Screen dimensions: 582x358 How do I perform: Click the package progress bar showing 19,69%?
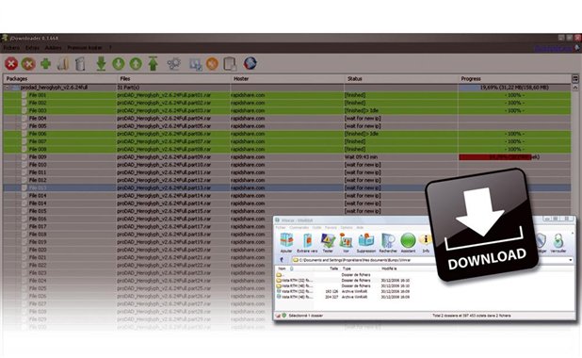(x=514, y=88)
